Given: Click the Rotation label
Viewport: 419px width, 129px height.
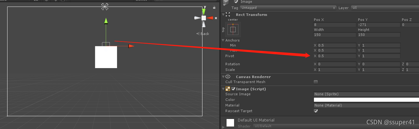Looking at the screenshot, I should coord(232,64).
